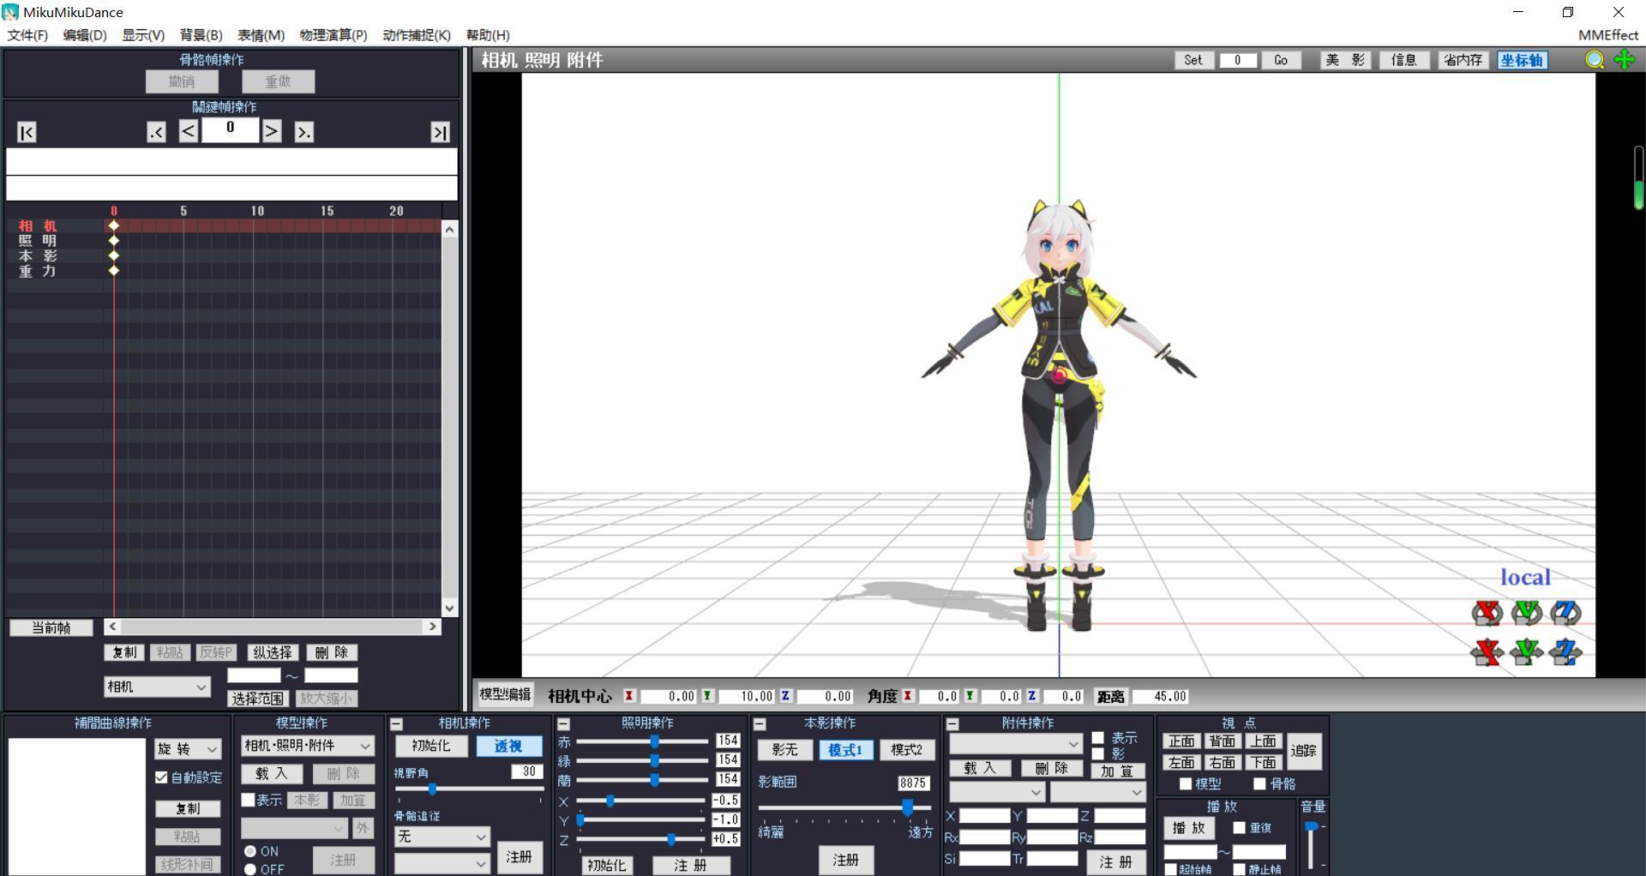Viewport: 1646px width, 876px height.
Task: Open the 相机·照明·附件 model dropdown
Action: coord(307,746)
